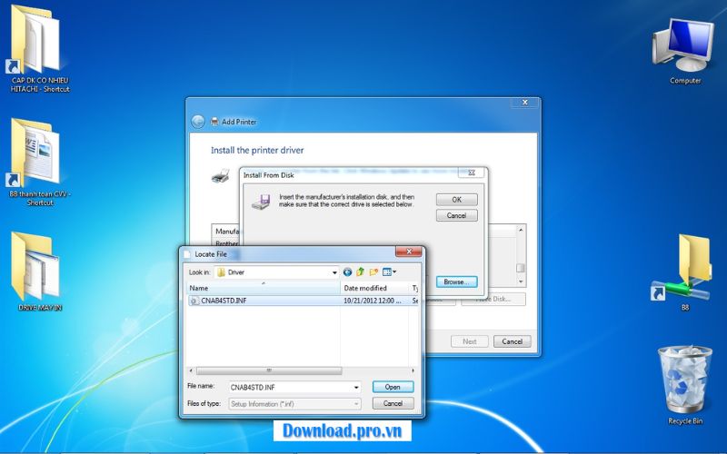Sort files by Date modified column header

point(374,288)
